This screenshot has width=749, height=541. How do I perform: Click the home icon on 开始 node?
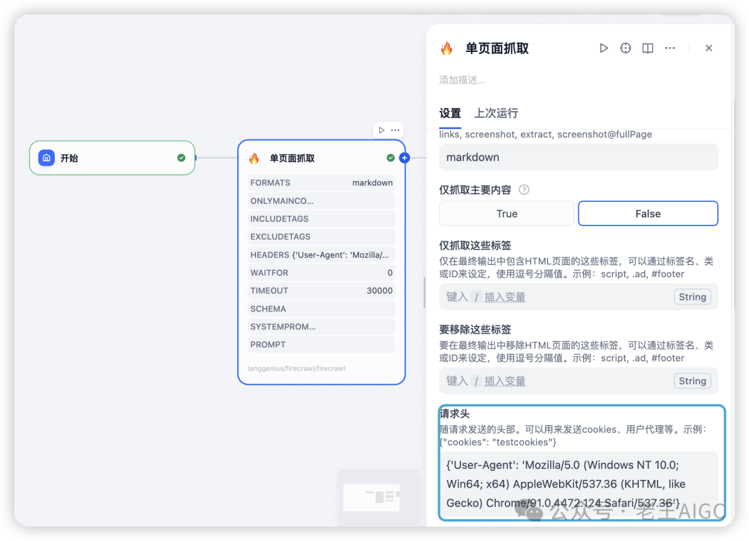46,157
